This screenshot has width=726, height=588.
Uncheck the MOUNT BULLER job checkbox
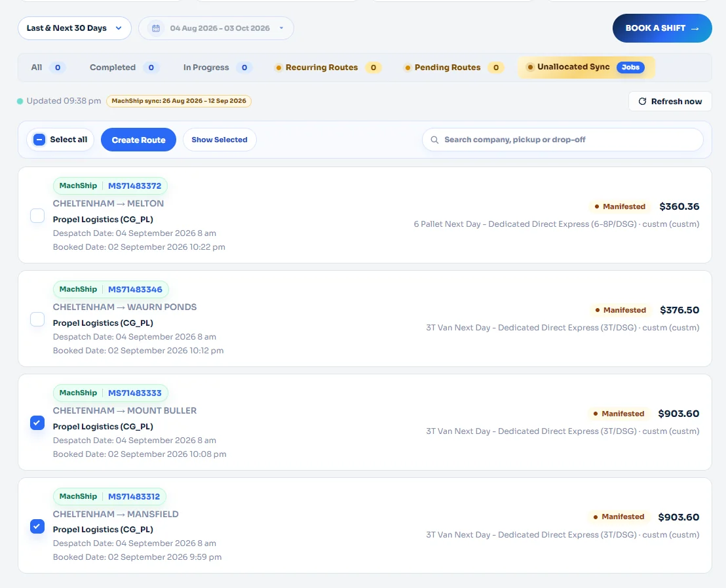point(37,423)
